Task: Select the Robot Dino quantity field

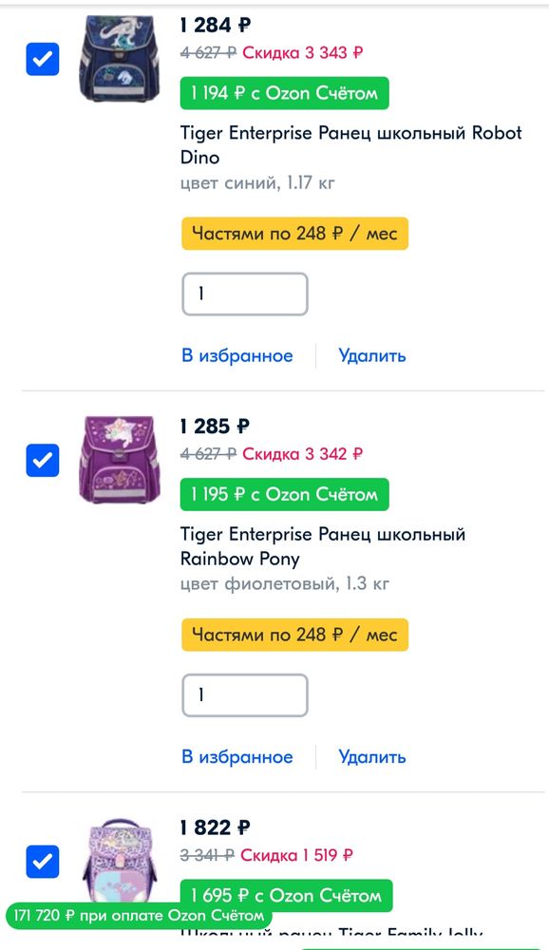Action: [244, 294]
